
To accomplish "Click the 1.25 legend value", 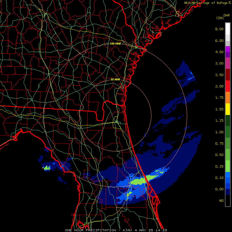I will [219, 121].
